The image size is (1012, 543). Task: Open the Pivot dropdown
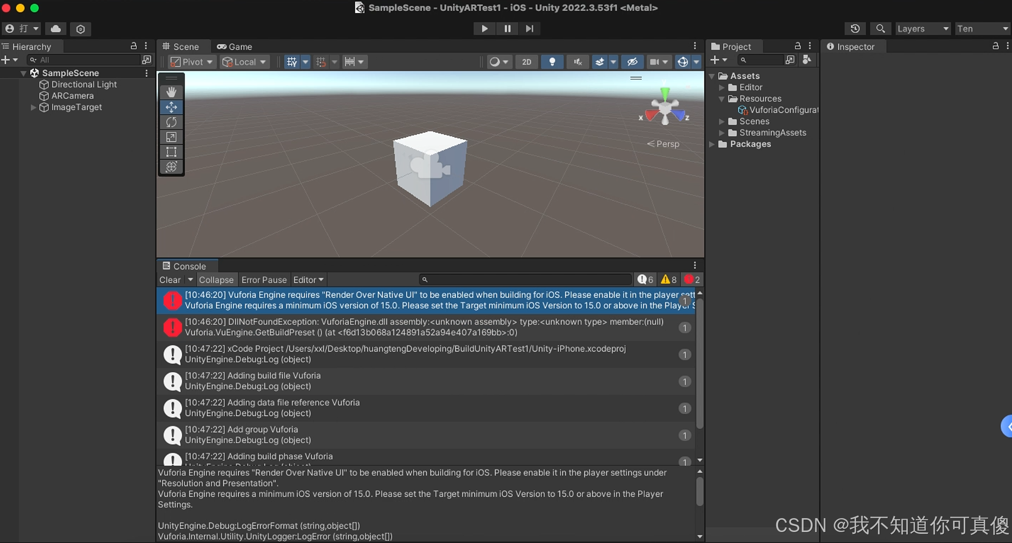coord(192,62)
